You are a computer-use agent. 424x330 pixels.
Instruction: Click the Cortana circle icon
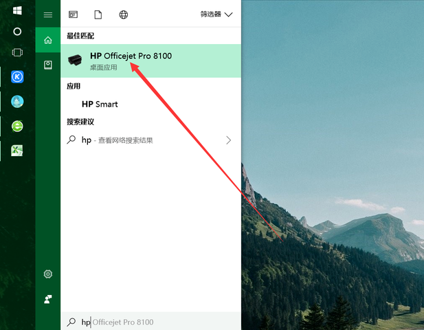tap(17, 32)
